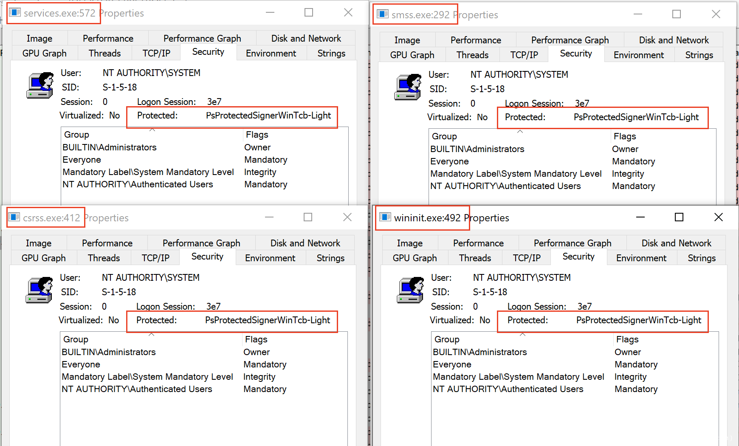
Task: Switch to Performance tab in wininit.exe window
Action: 478,243
